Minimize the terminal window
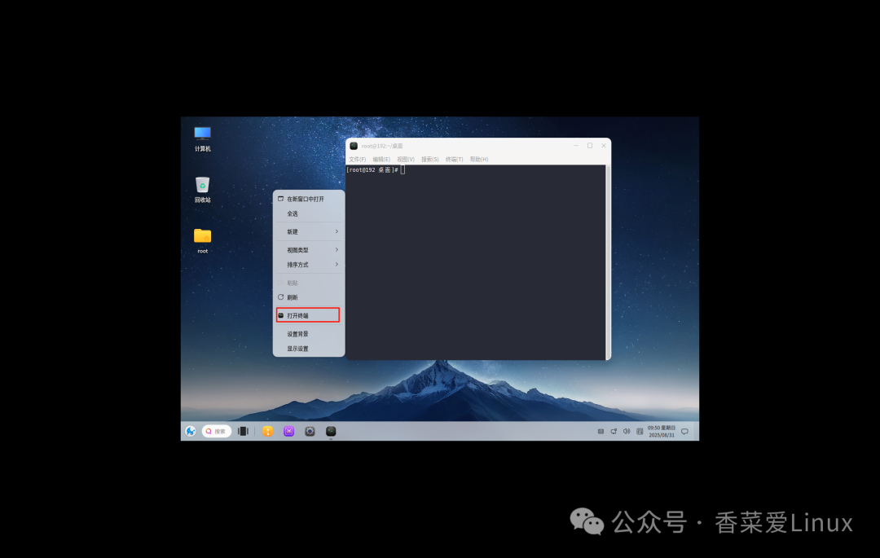 (x=576, y=145)
